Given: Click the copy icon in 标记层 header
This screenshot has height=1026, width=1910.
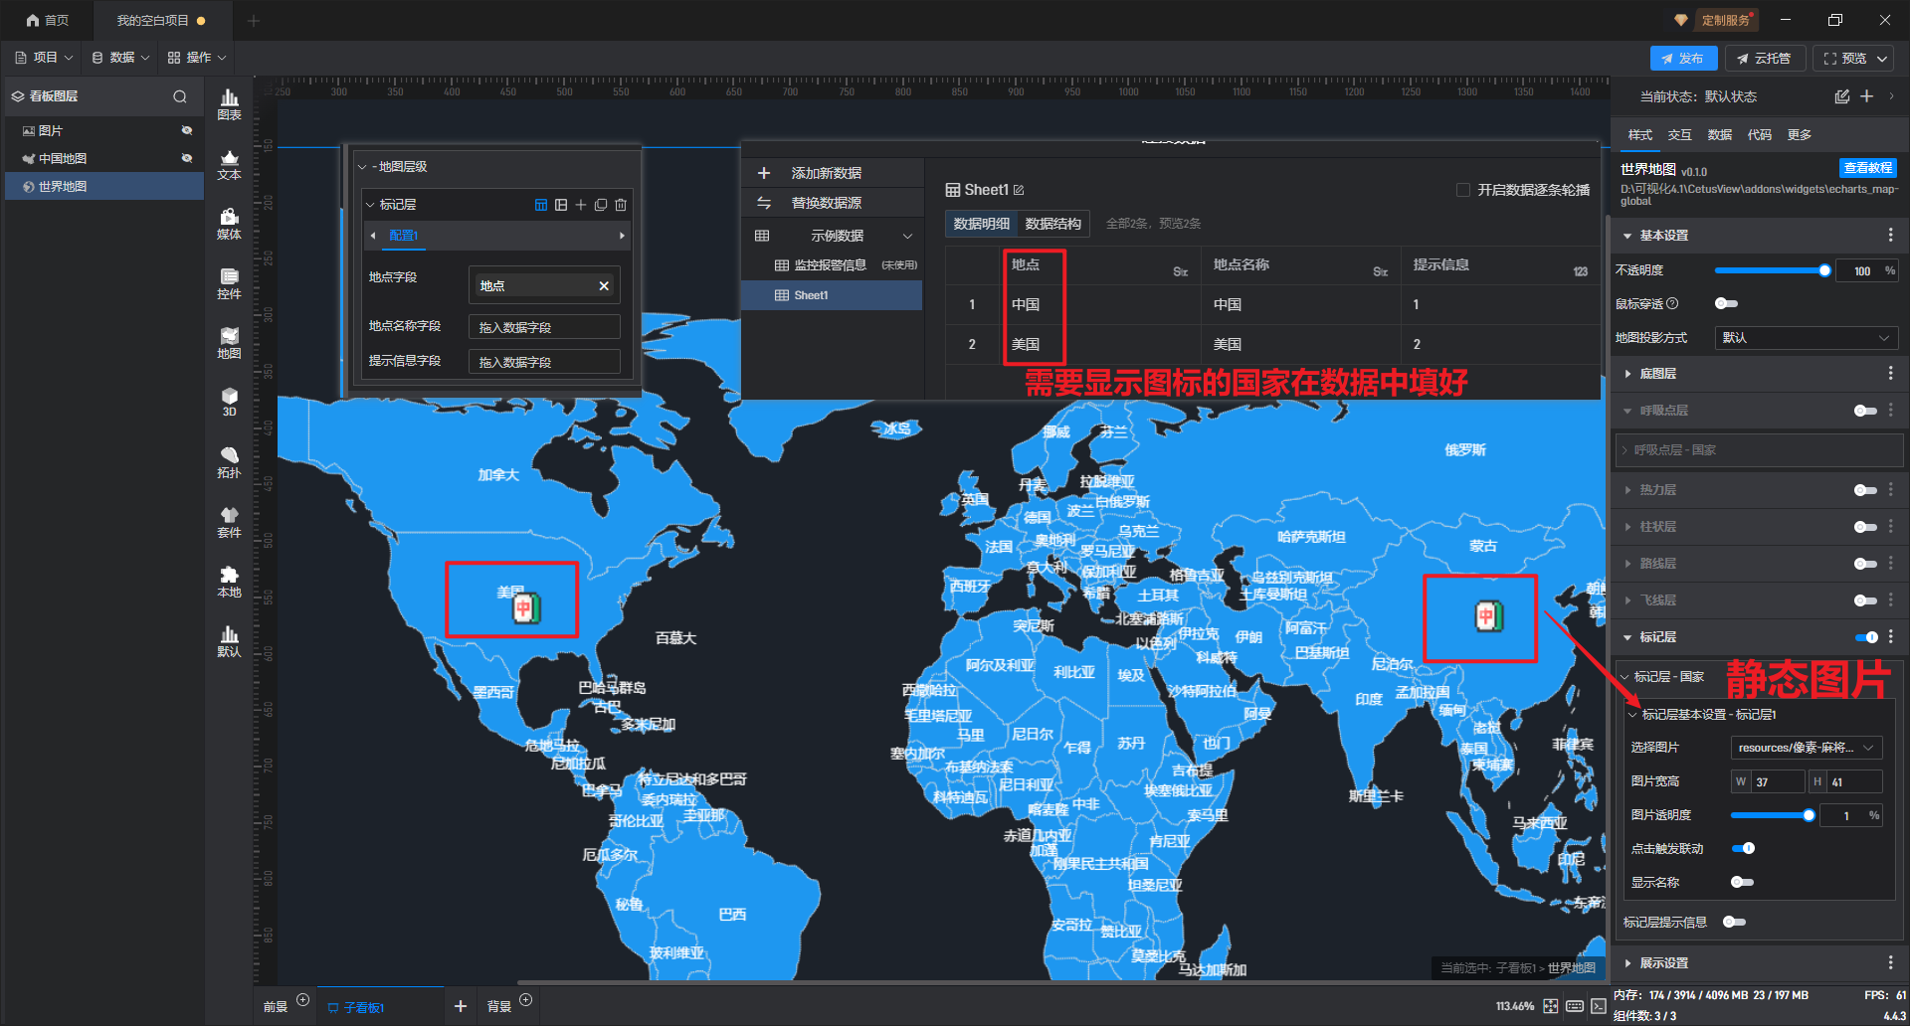Looking at the screenshot, I should (x=601, y=205).
